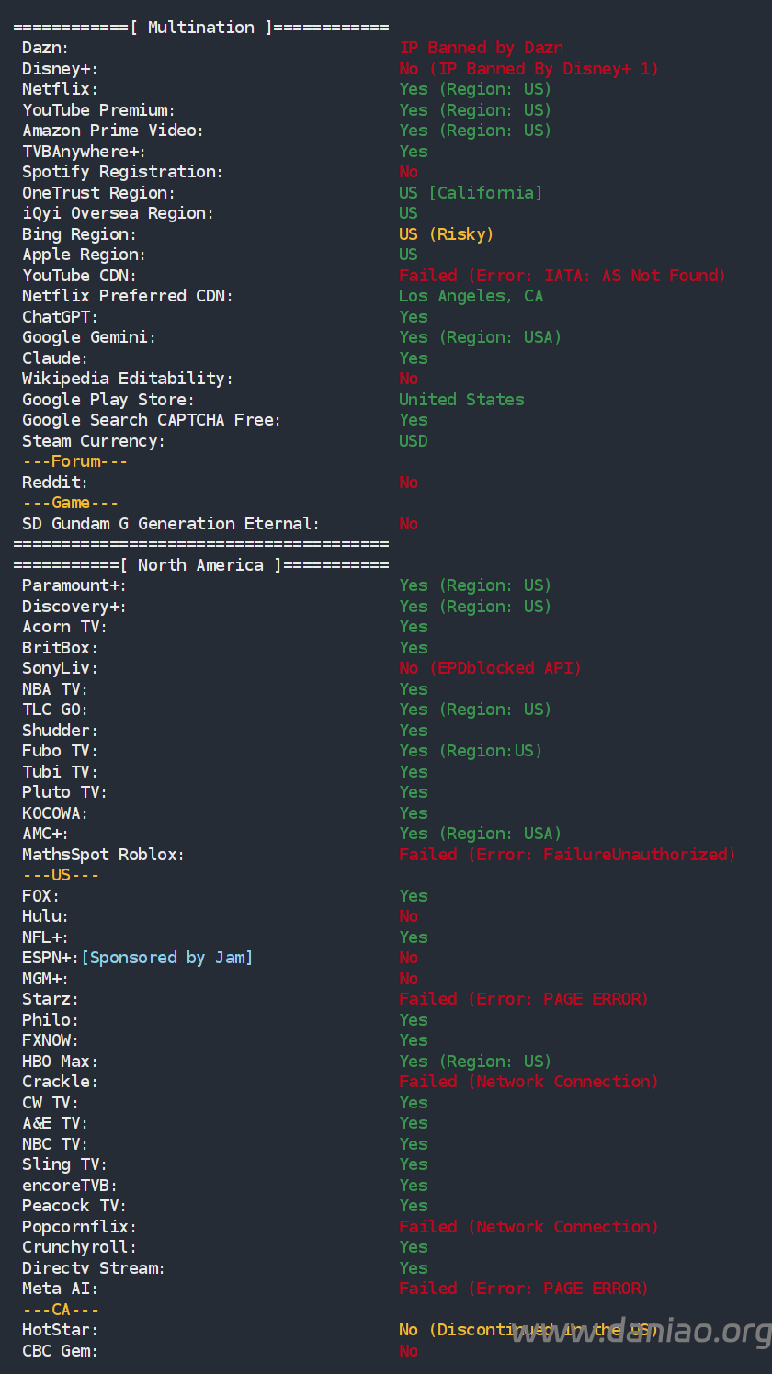Click the US subsection label
Image resolution: width=772 pixels, height=1374 pixels.
(x=60, y=875)
